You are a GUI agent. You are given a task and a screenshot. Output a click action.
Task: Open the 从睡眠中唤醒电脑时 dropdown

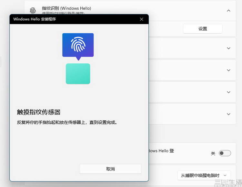(x=204, y=175)
